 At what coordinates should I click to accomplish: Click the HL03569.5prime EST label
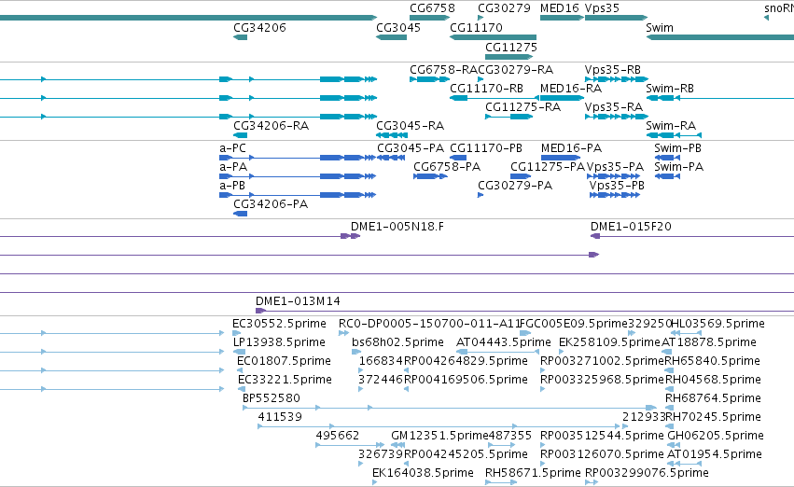(x=717, y=324)
